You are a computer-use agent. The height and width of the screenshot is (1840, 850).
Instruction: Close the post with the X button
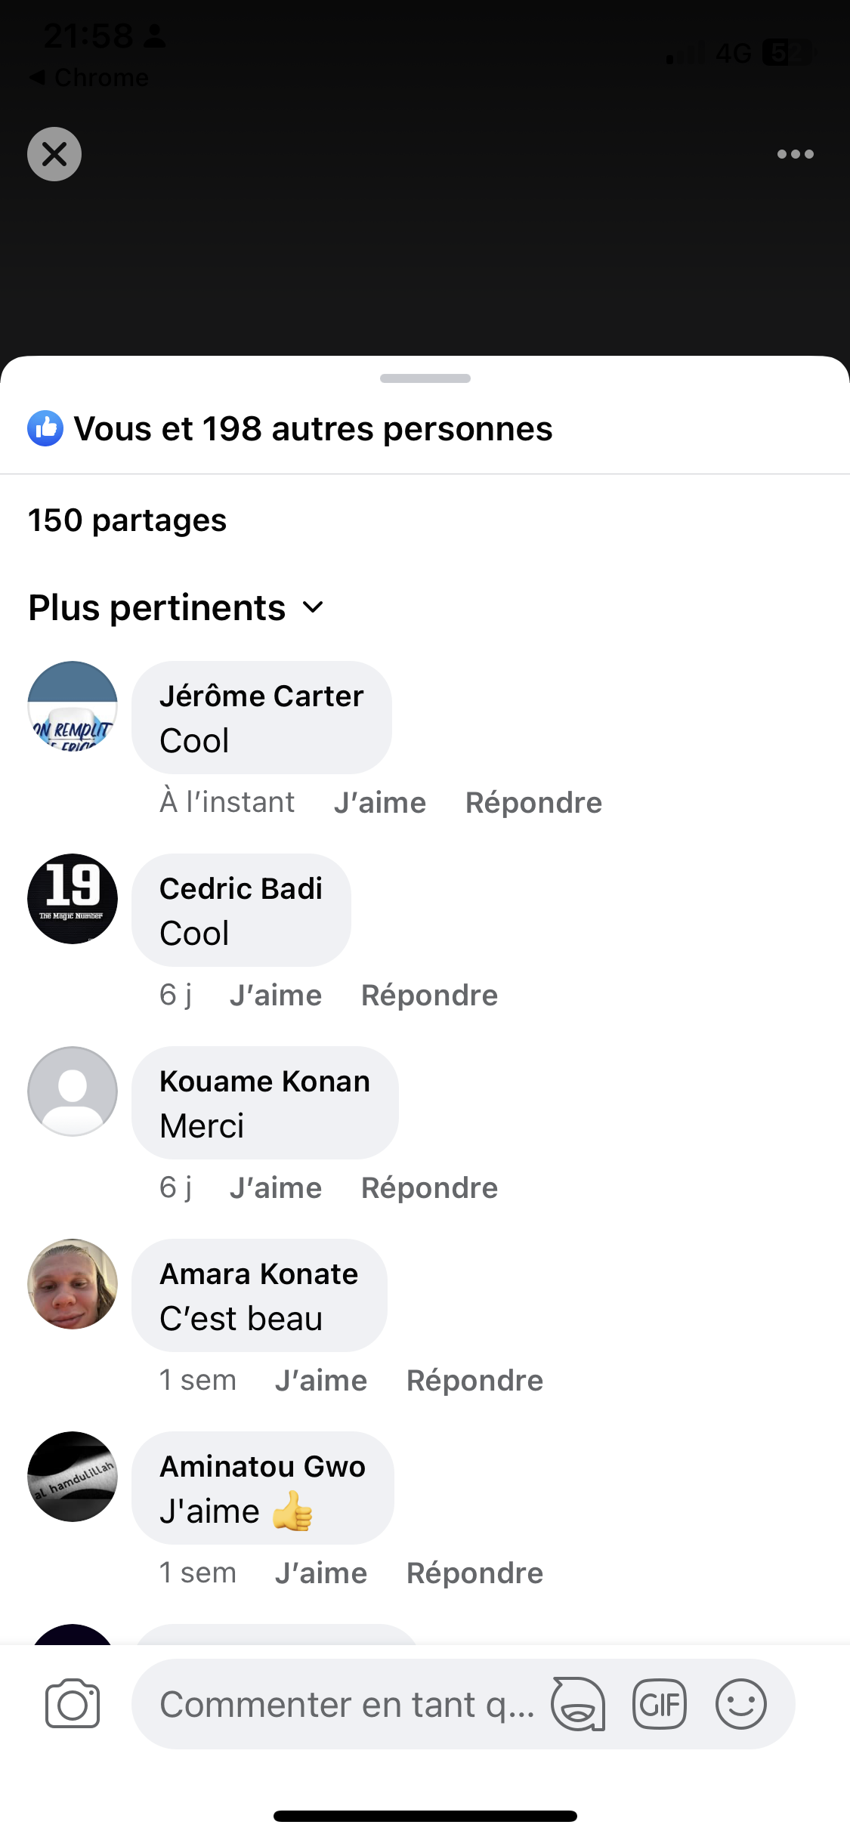[x=54, y=154]
